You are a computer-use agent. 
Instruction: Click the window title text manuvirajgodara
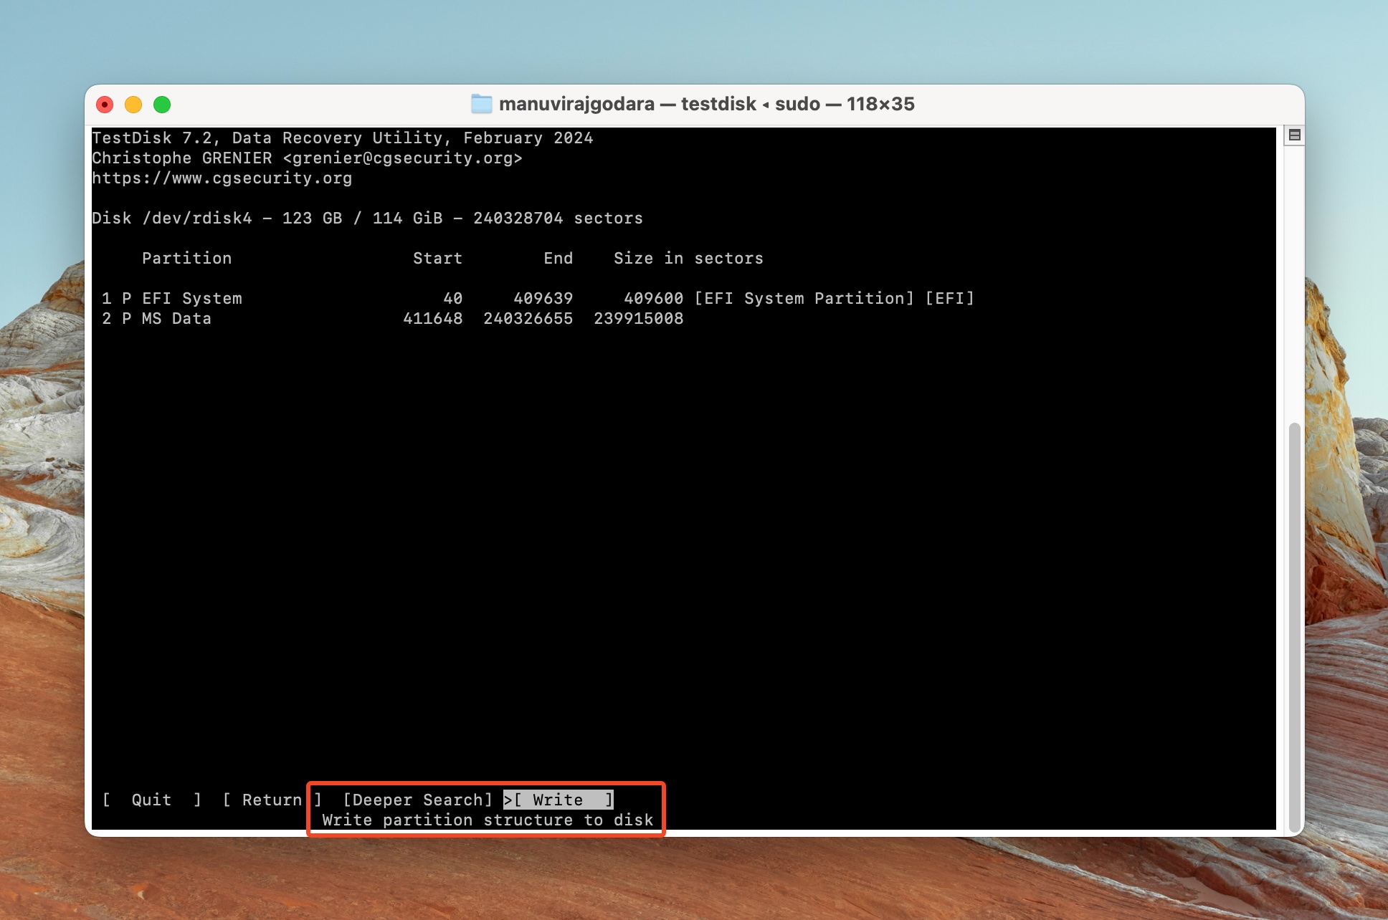576,104
